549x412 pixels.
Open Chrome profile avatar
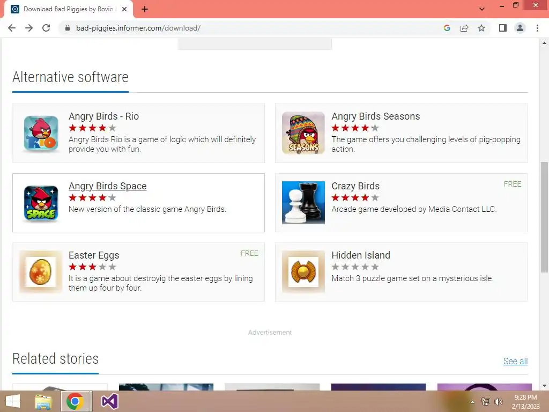click(520, 28)
